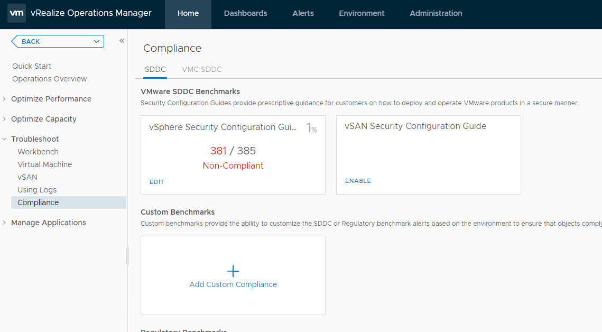Select Workbench in the sidebar
The image size is (602, 332).
click(x=38, y=152)
